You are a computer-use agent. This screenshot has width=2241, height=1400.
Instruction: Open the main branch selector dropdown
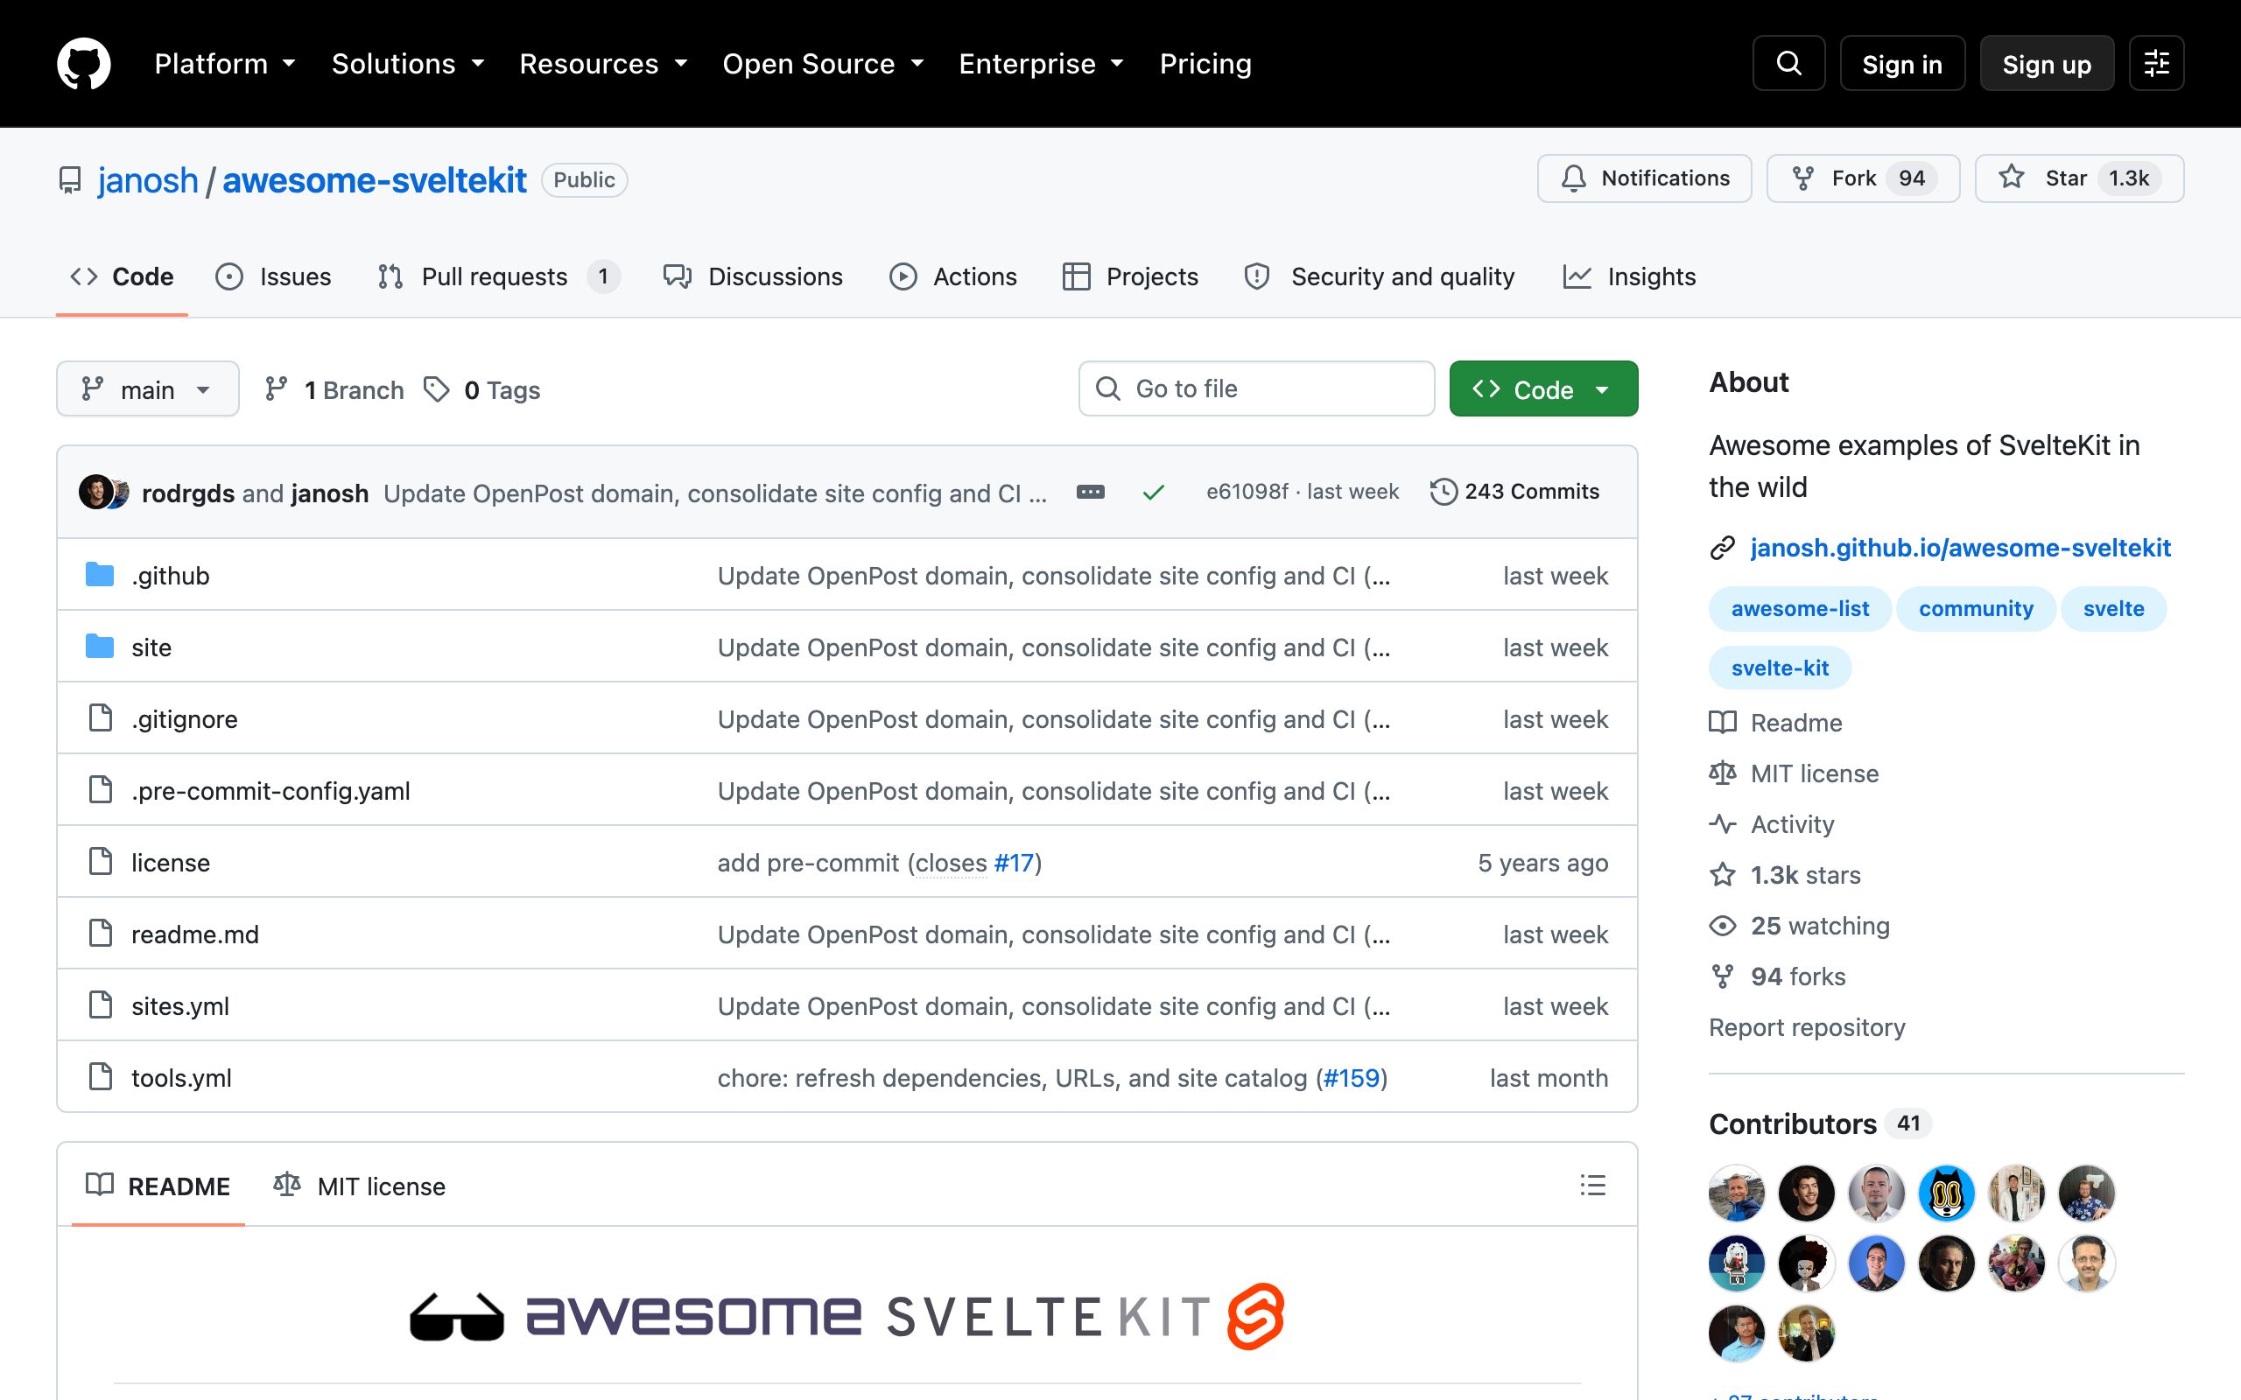point(147,388)
